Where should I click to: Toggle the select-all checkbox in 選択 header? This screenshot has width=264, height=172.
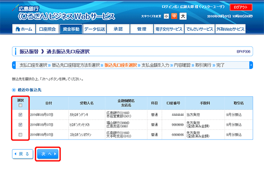[x=20, y=105]
